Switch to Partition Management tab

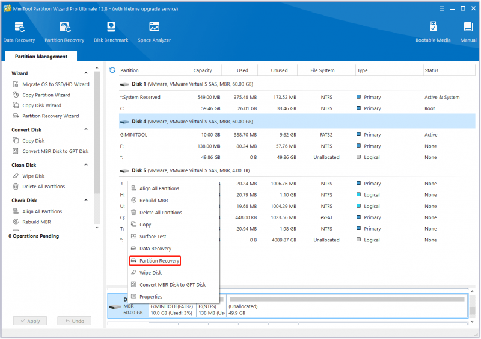41,57
